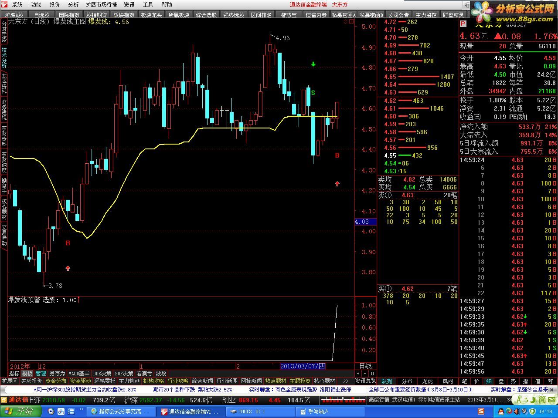Open 资金驱动 info tab
This screenshot has height=418, width=558.
click(80, 381)
